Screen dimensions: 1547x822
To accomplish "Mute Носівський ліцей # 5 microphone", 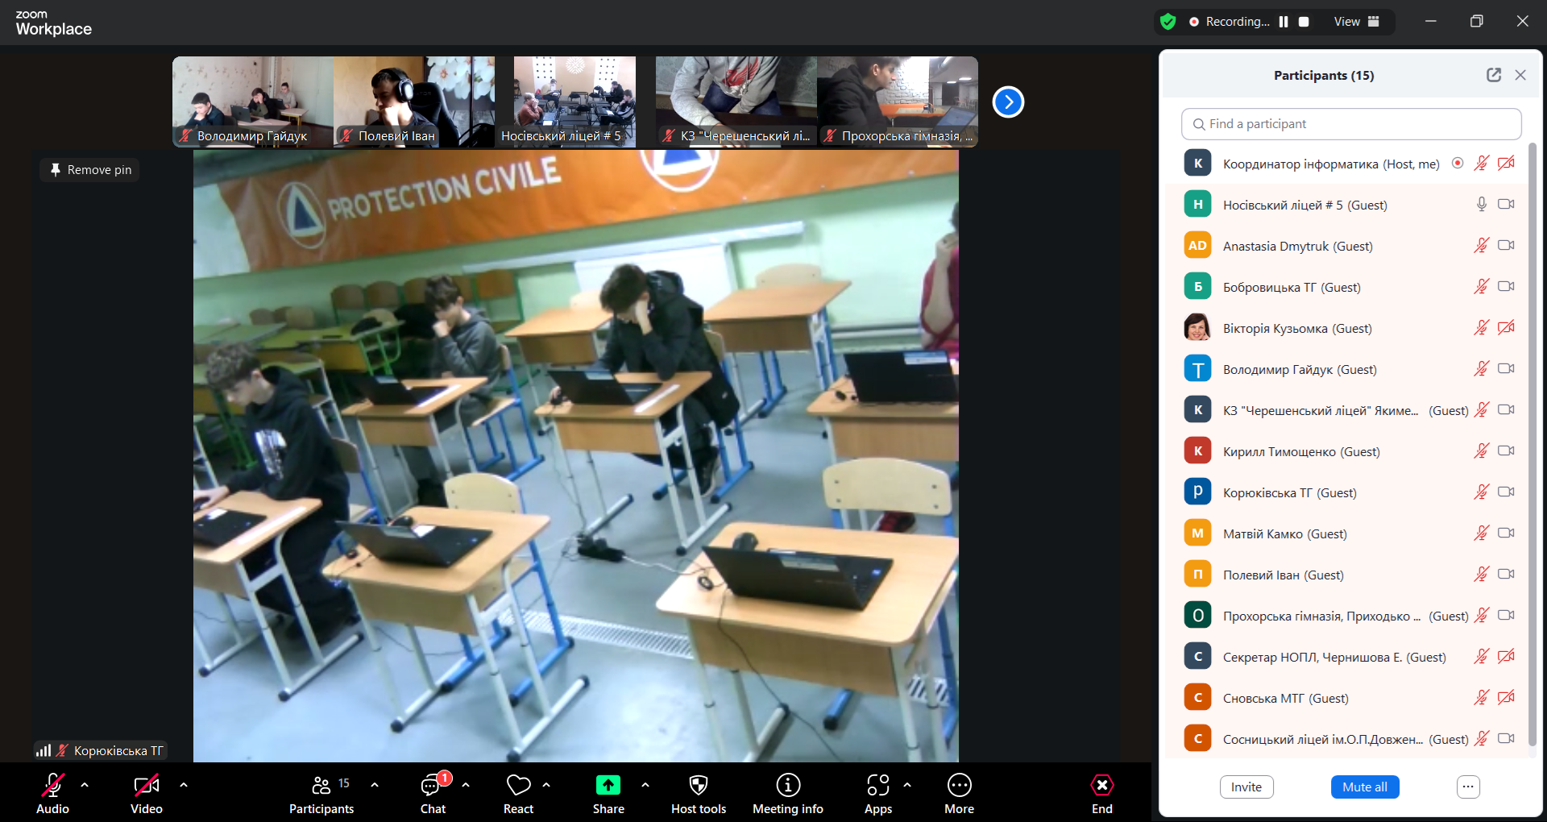I will tap(1481, 205).
